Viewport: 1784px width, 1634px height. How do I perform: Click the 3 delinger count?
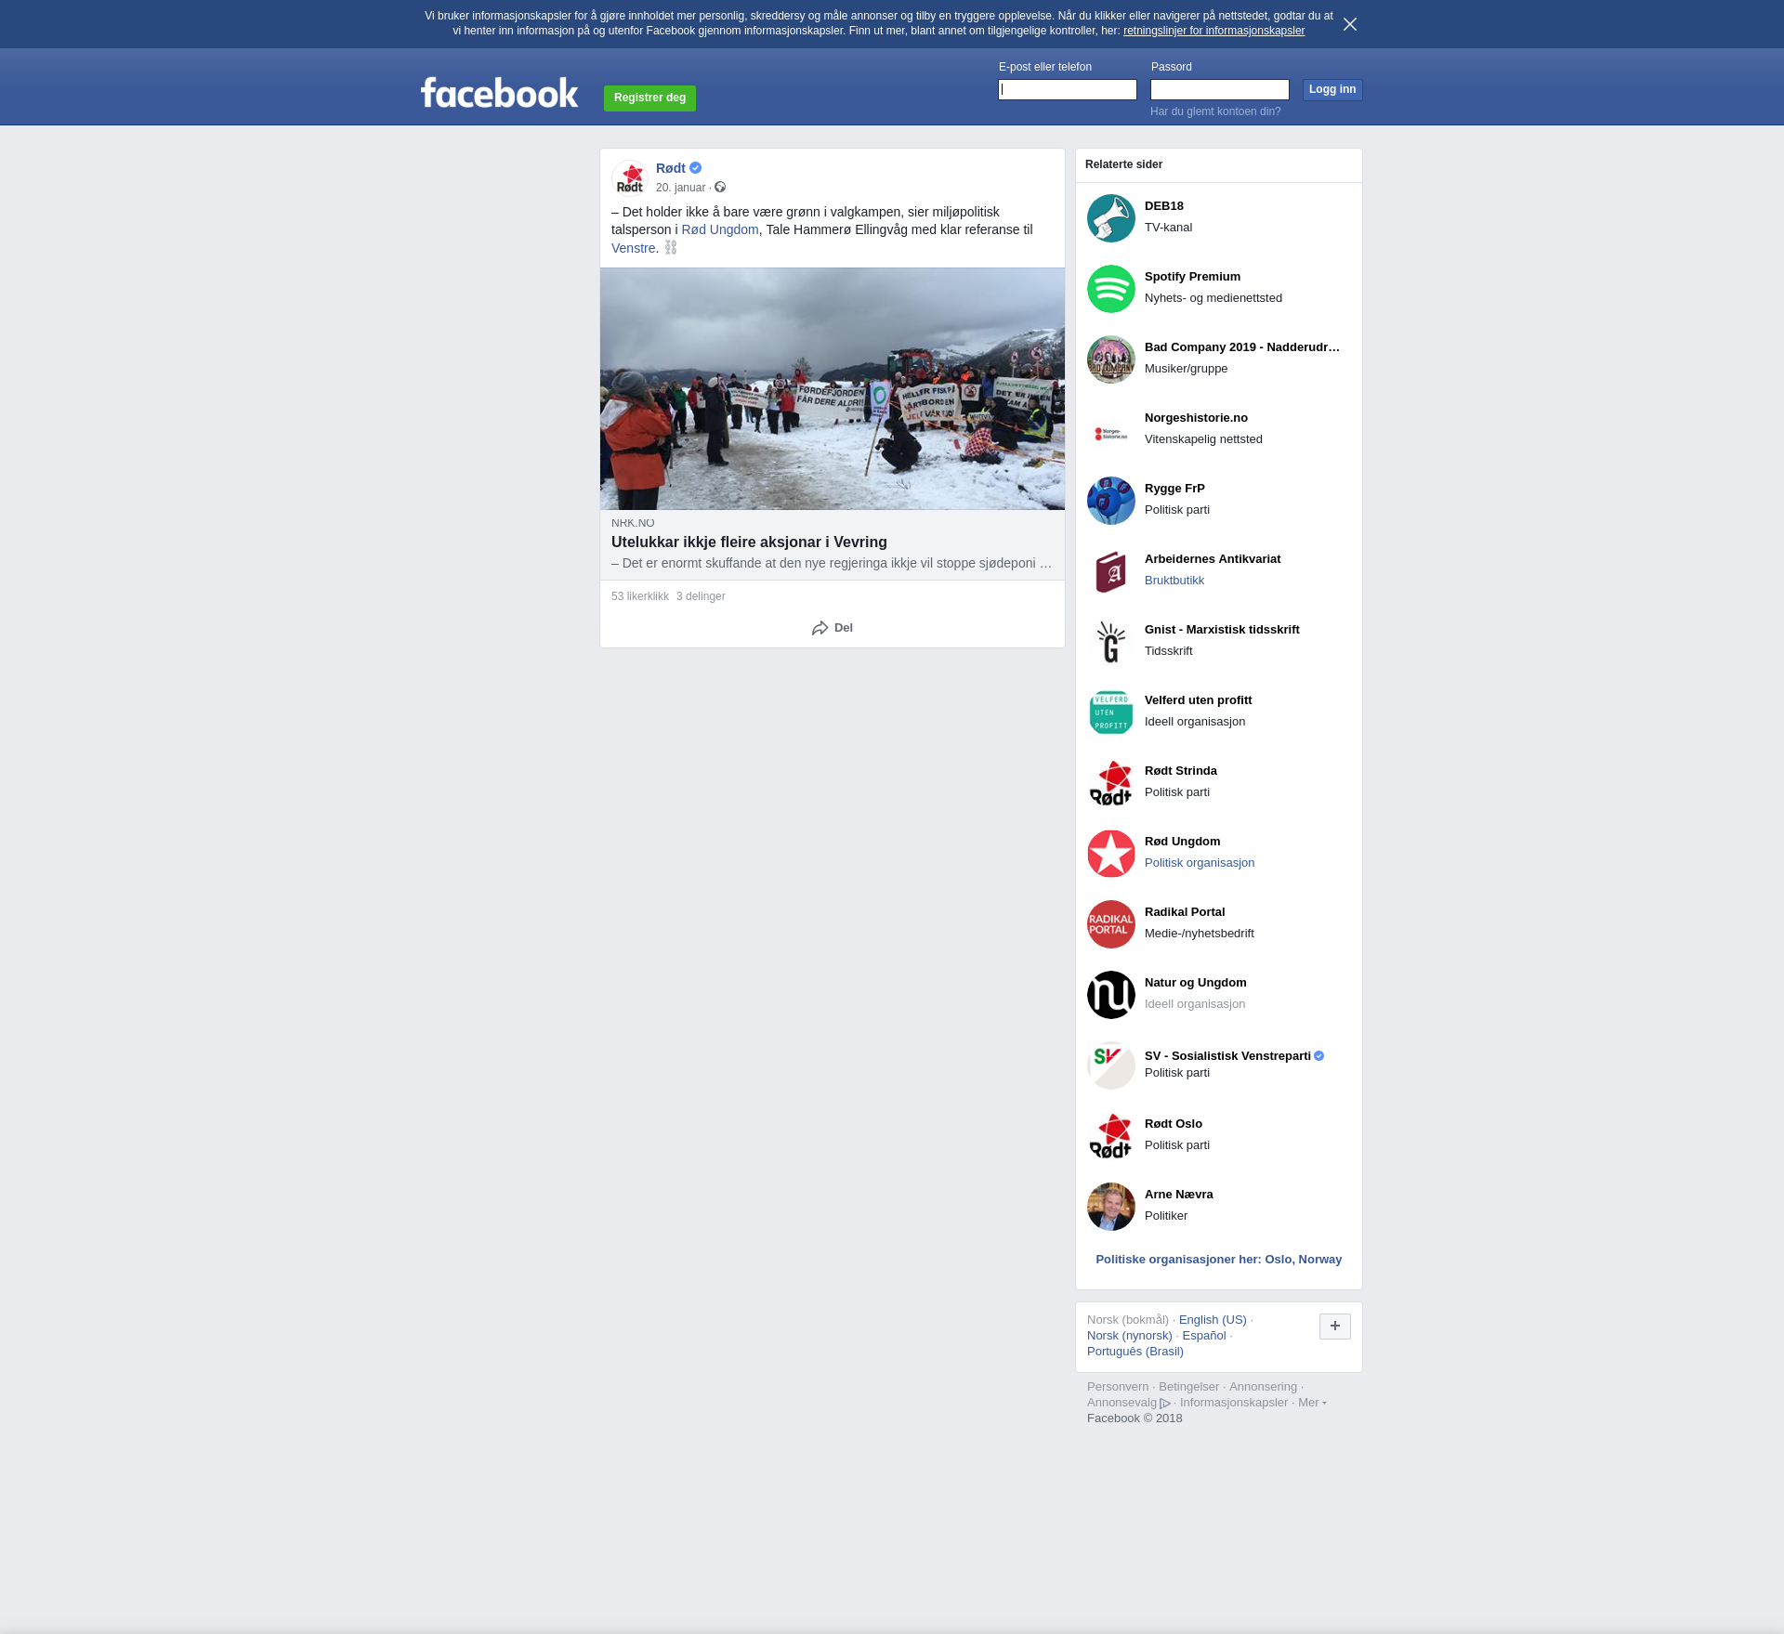click(701, 596)
